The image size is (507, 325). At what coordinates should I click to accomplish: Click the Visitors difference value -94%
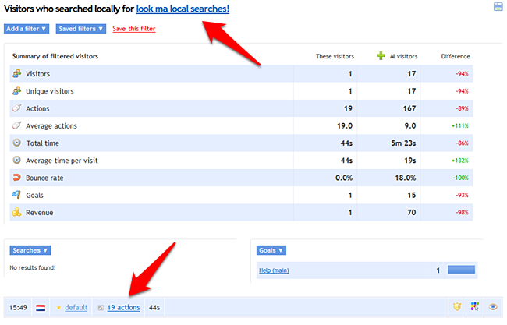click(x=462, y=74)
